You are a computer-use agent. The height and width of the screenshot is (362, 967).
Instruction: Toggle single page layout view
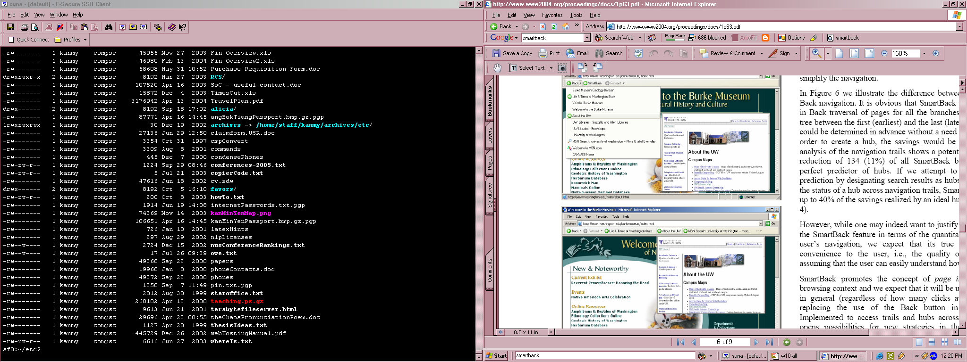(919, 342)
